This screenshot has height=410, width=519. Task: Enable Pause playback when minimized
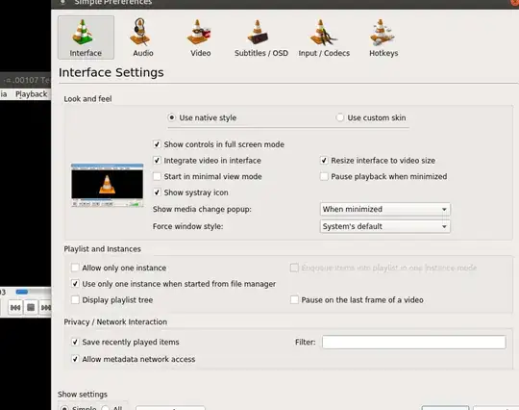pos(324,176)
